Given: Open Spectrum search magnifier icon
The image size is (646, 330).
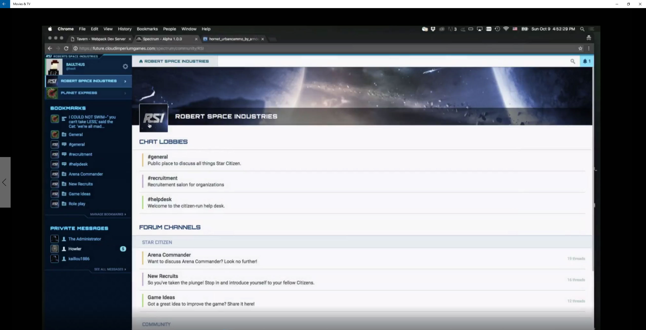Looking at the screenshot, I should pyautogui.click(x=573, y=61).
